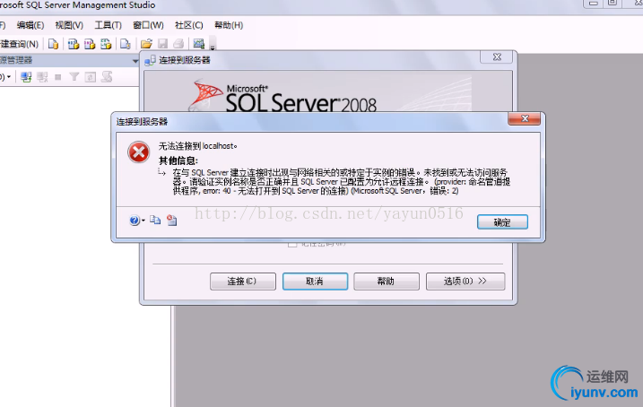This screenshot has height=407, width=643.
Task: Click the copy message text icon
Action: 155,221
